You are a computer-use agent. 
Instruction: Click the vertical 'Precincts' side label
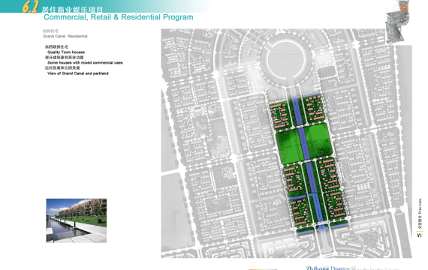tap(420, 206)
